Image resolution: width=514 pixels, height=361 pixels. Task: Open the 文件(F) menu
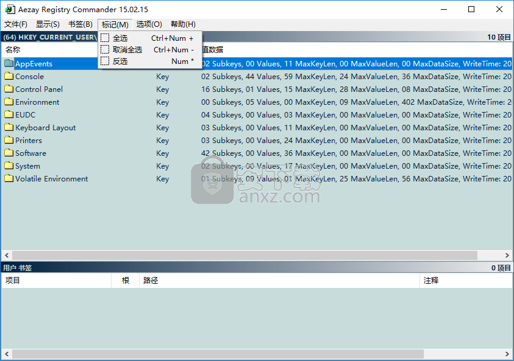[x=16, y=24]
